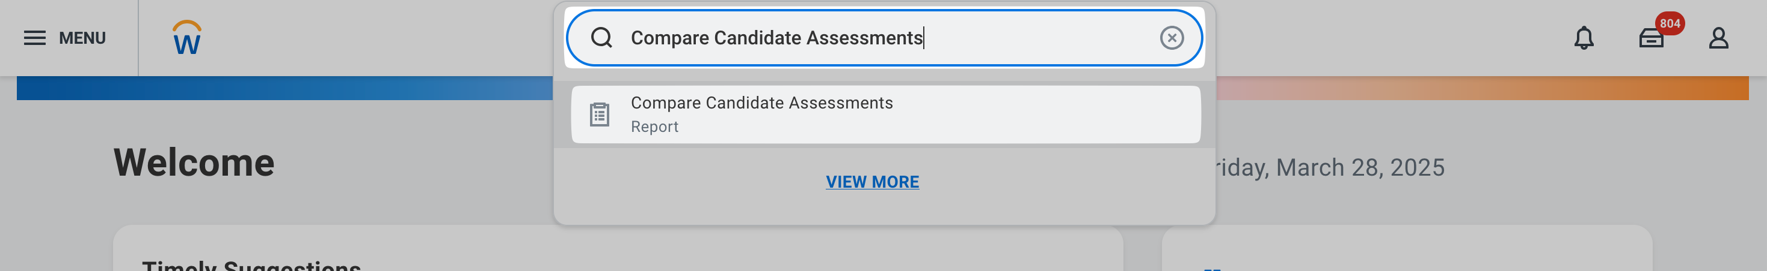Clear the search box with the X

click(1172, 38)
